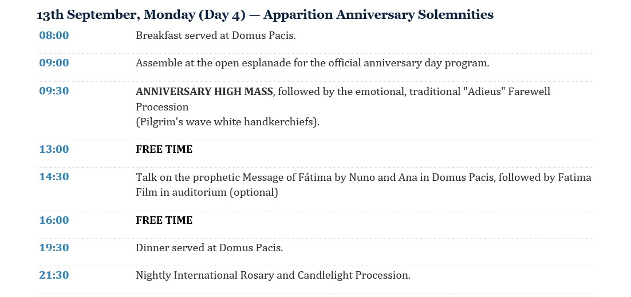This screenshot has width=631, height=297.
Task: Select the 13:00 time label
Action: point(54,149)
